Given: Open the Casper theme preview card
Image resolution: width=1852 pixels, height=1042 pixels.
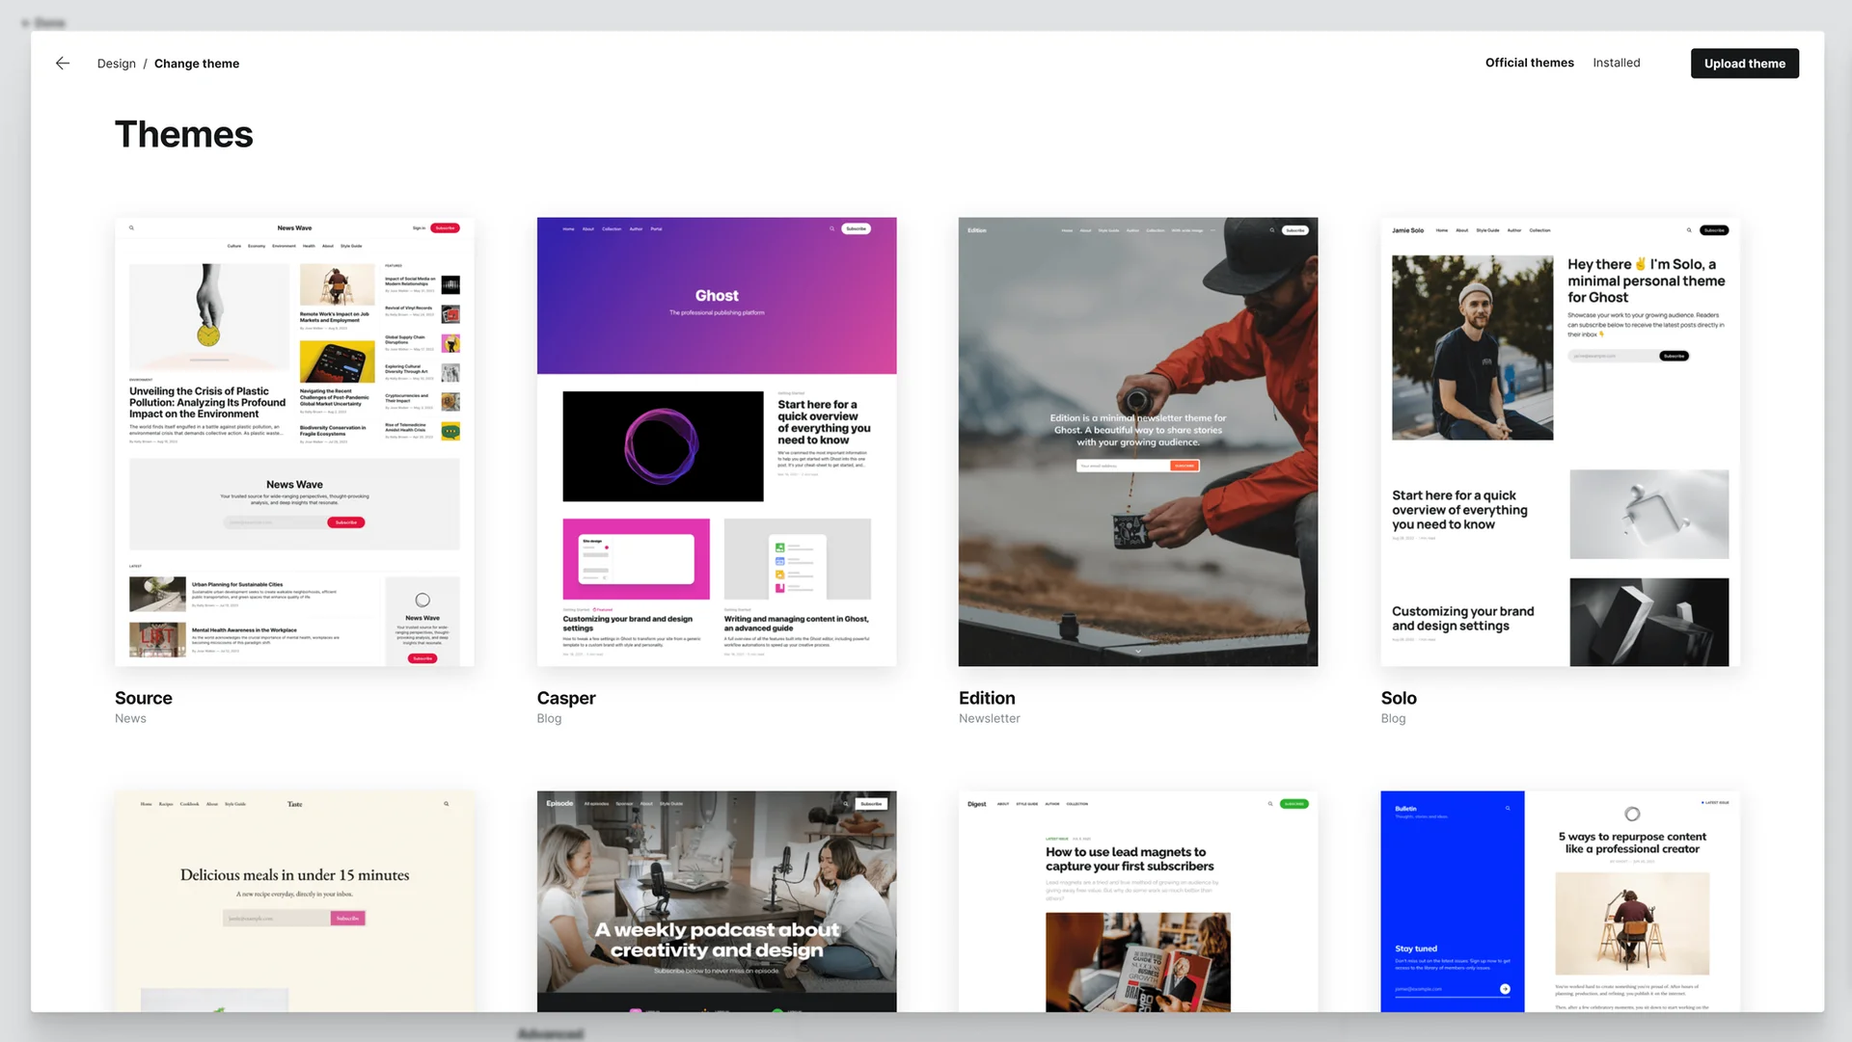Looking at the screenshot, I should pyautogui.click(x=716, y=441).
